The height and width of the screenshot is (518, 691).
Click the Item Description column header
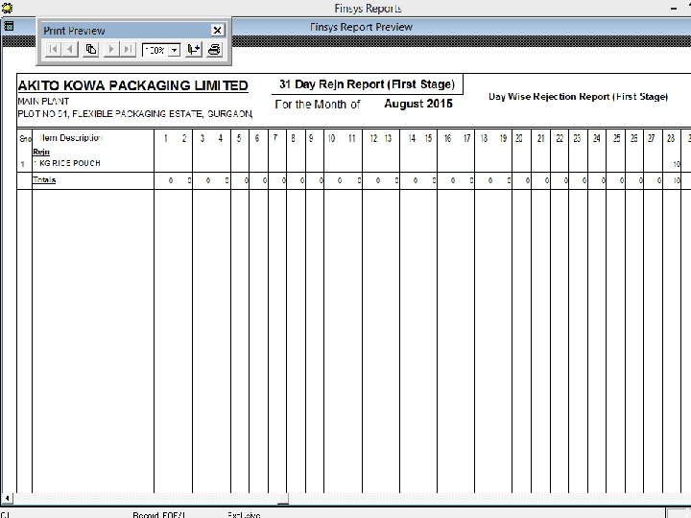tap(70, 138)
